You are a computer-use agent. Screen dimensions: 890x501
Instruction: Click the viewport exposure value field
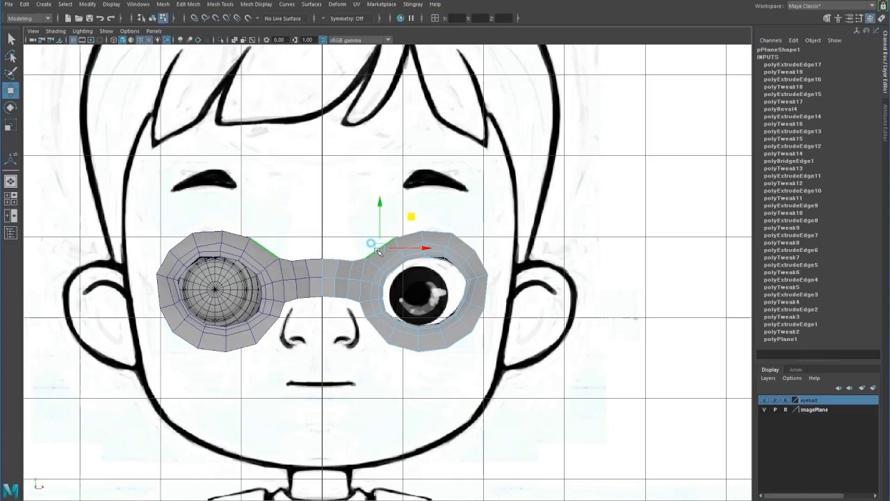click(279, 40)
